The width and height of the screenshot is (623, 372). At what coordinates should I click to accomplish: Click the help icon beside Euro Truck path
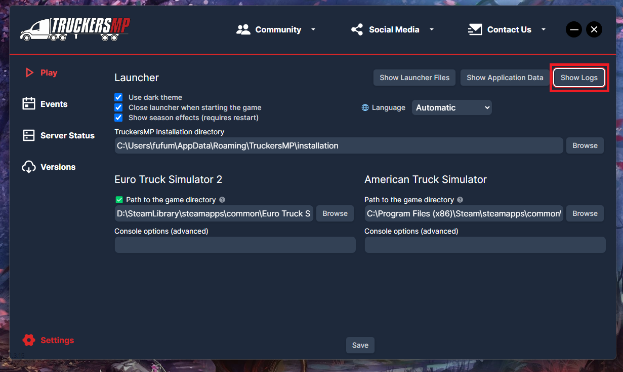coord(222,200)
